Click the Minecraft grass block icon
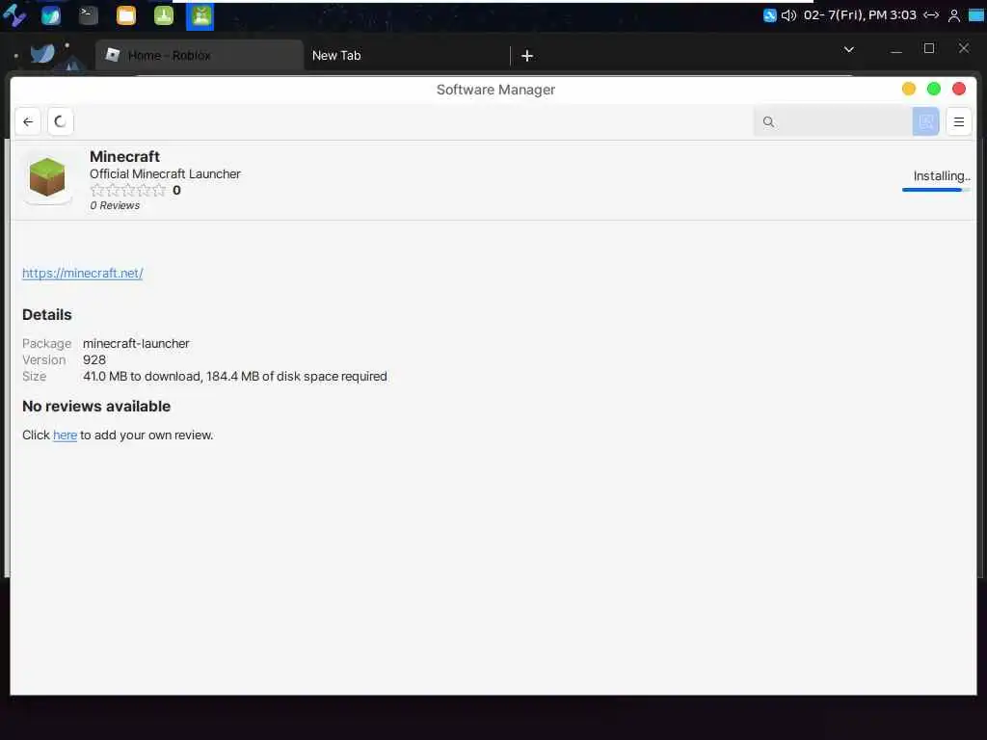Screen dimensions: 987x740 pos(47,178)
